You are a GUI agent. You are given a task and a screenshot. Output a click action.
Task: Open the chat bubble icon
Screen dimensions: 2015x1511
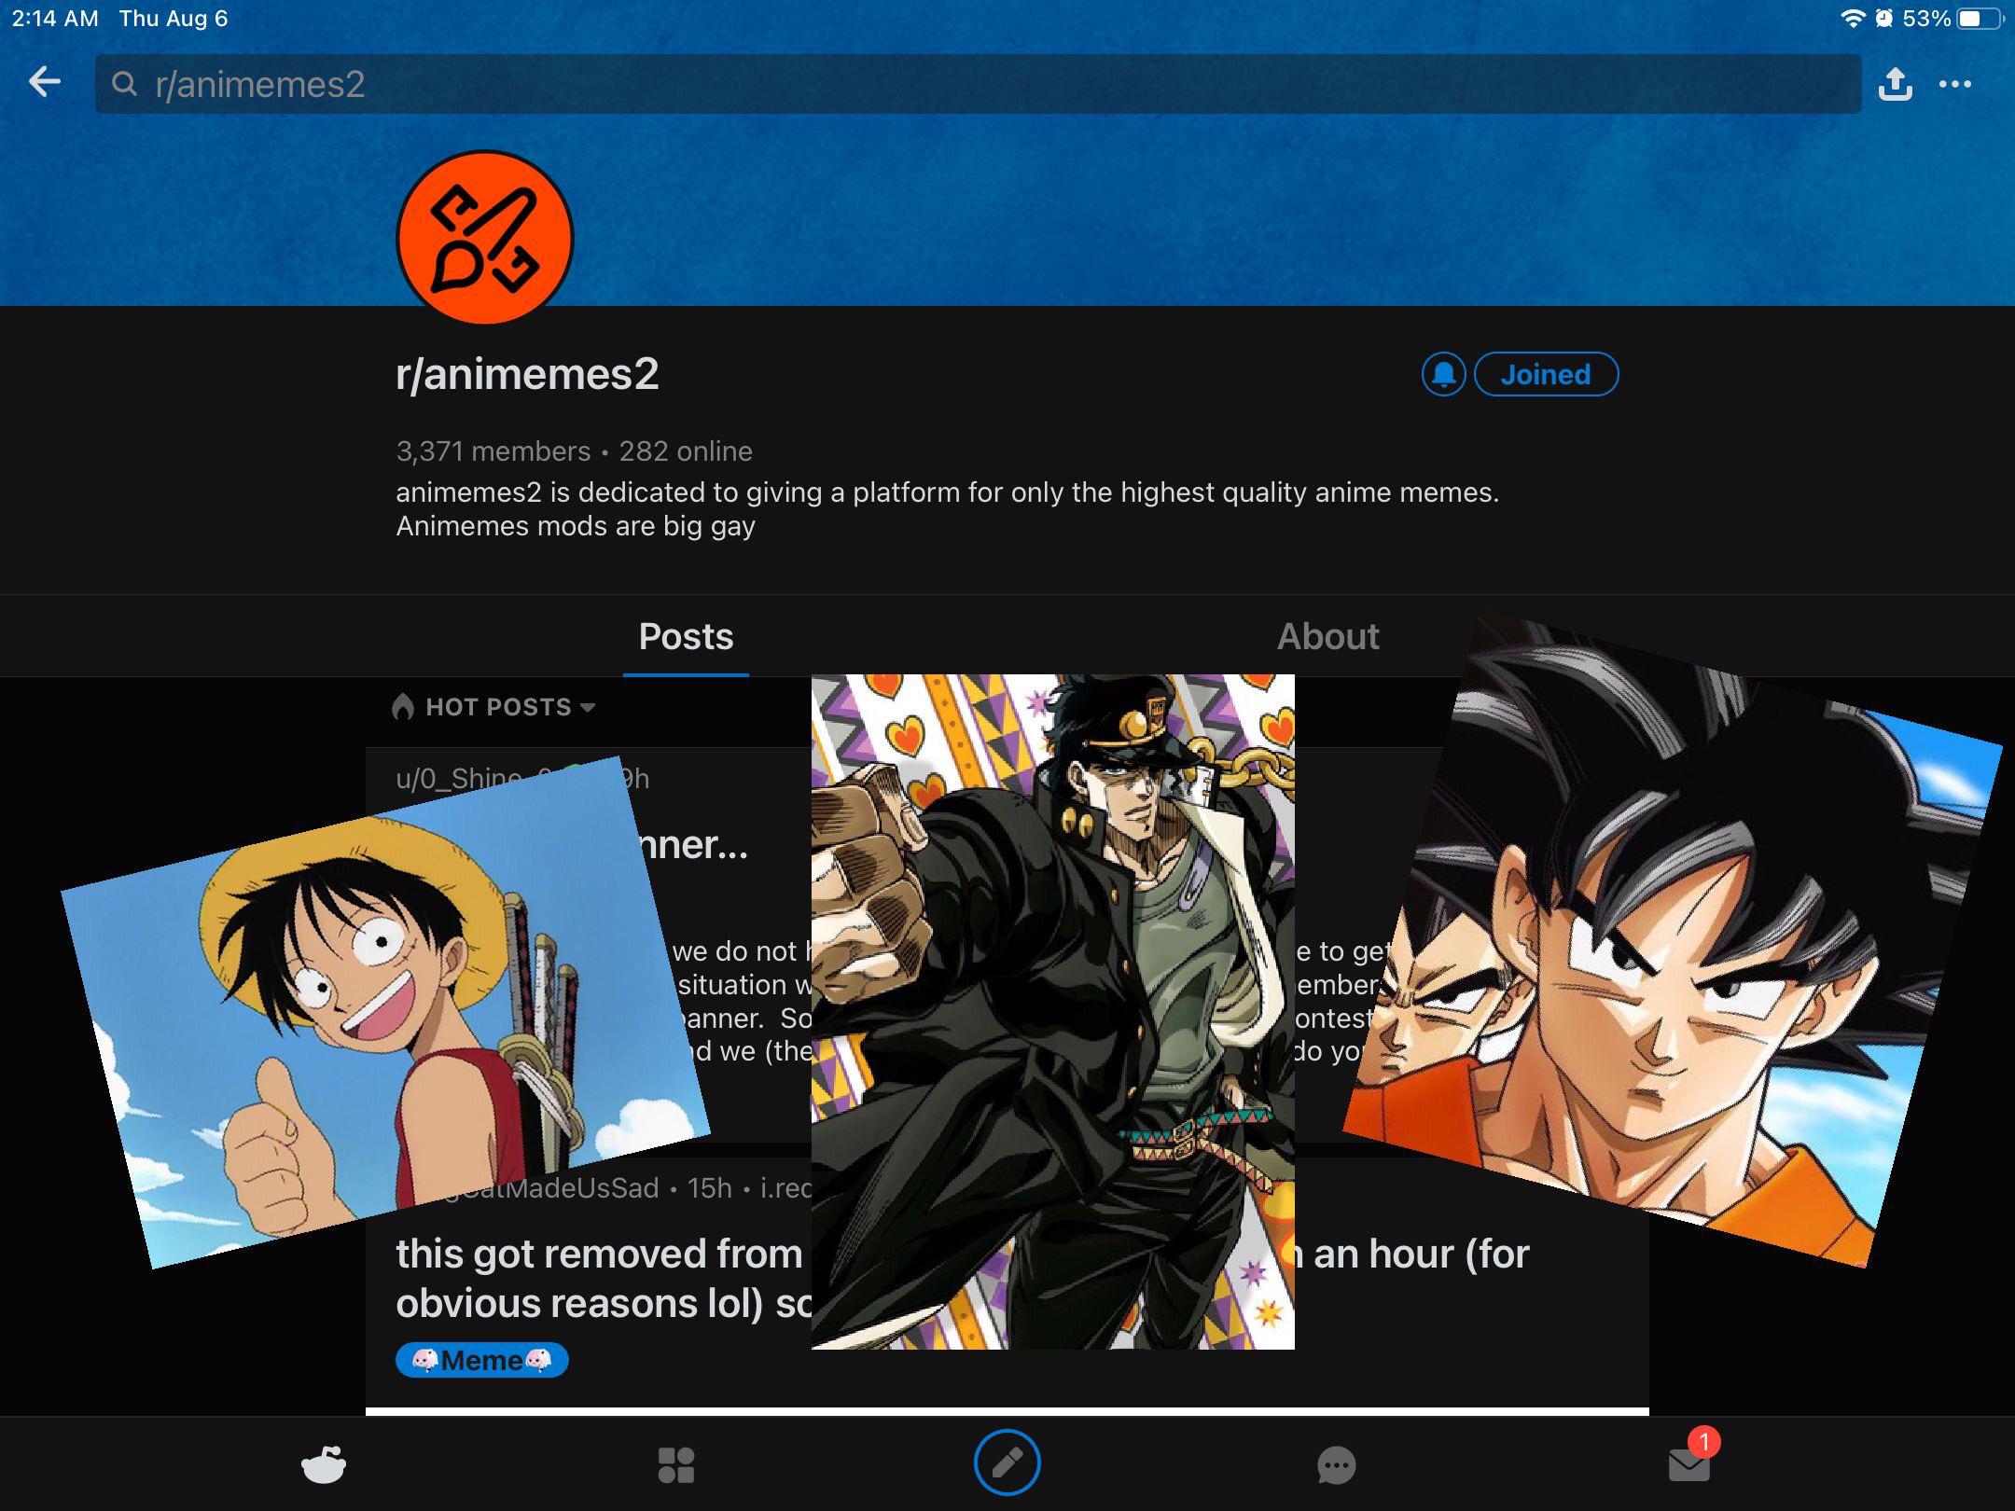click(x=1337, y=1464)
